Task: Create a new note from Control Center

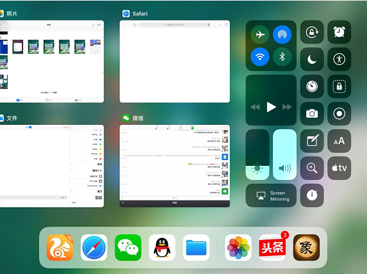Action: coord(312,141)
